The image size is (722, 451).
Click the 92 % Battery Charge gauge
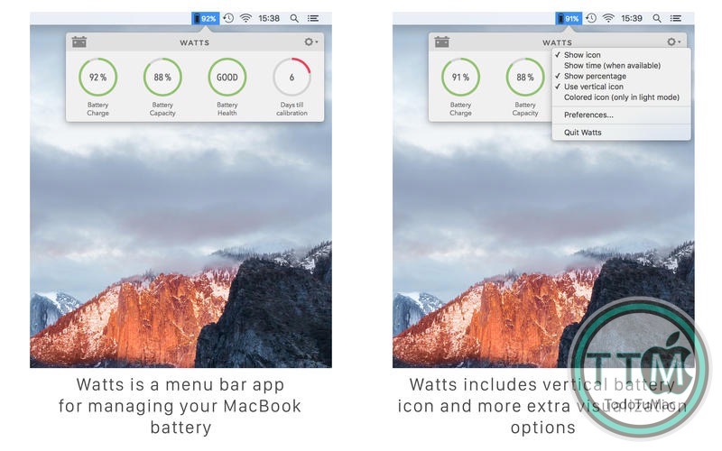[x=97, y=77]
